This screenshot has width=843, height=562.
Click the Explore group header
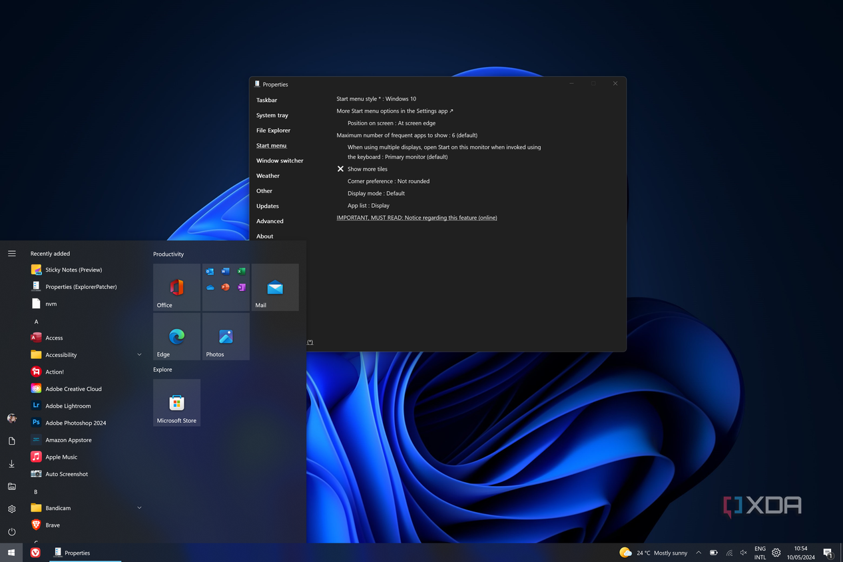pos(162,370)
